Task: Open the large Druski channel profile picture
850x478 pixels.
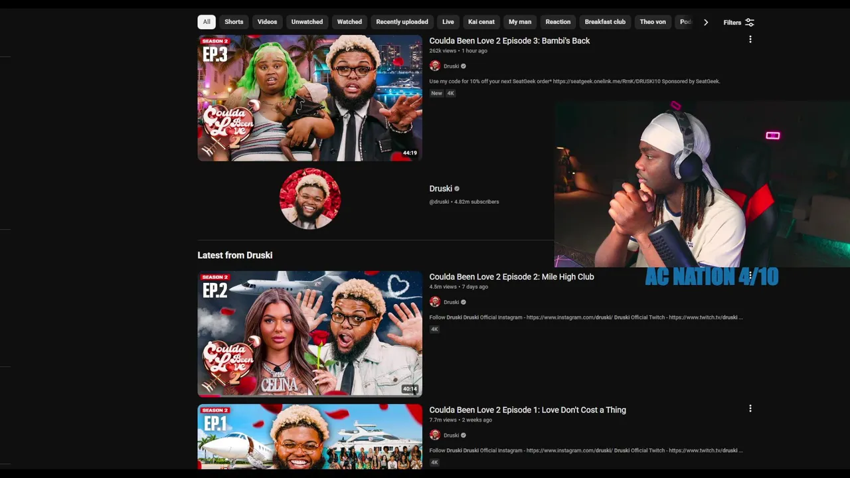Action: [x=310, y=199]
